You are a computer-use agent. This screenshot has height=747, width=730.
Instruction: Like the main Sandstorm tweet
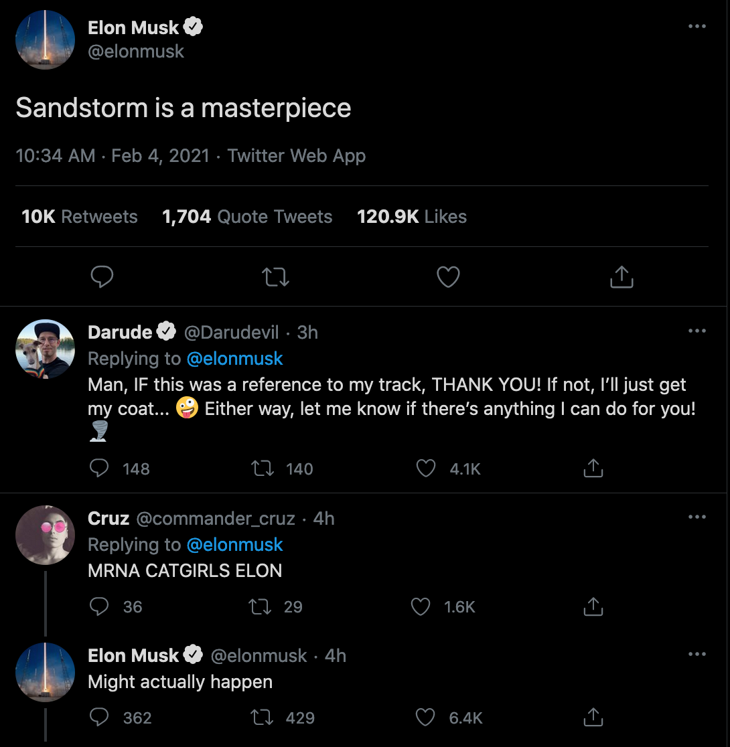pos(448,276)
